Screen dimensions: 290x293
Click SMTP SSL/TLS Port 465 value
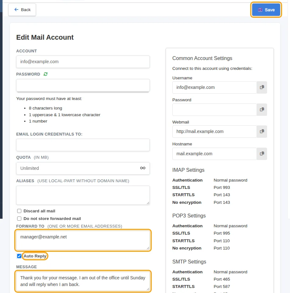click(222, 279)
